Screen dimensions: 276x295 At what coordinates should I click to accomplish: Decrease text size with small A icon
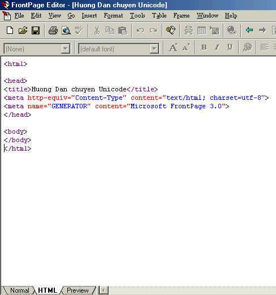(x=186, y=47)
